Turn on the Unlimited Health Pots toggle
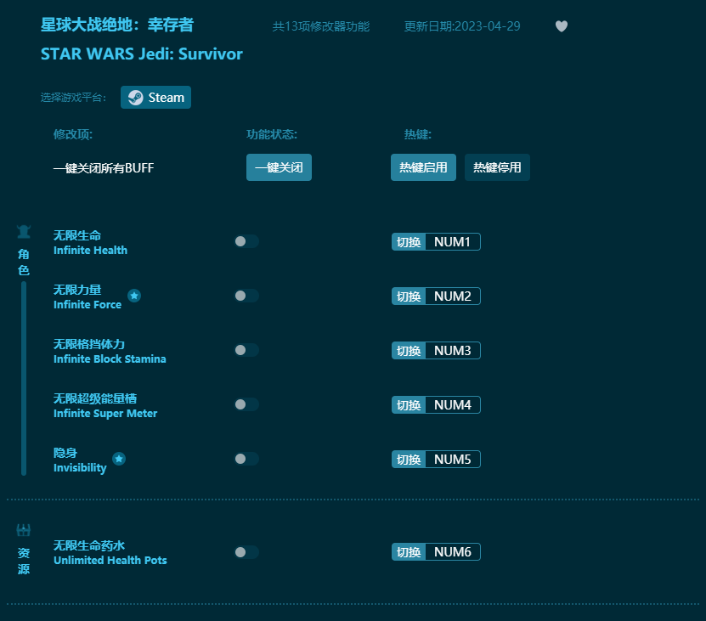The image size is (706, 621). (246, 551)
